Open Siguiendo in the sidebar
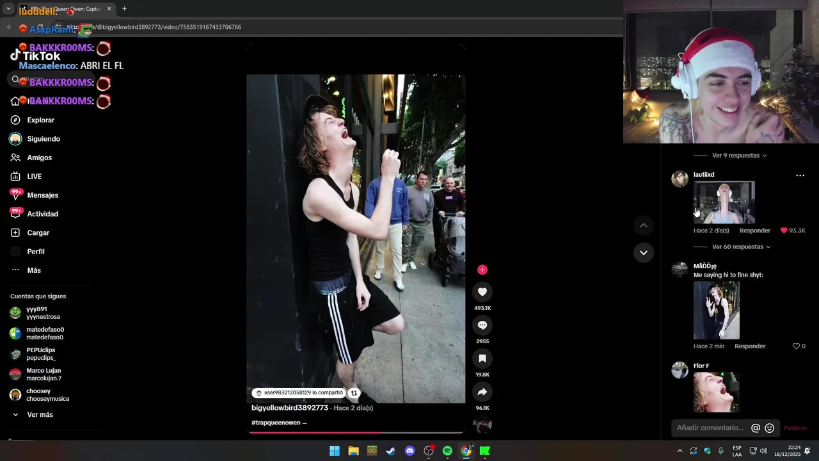819x461 pixels. (x=44, y=139)
